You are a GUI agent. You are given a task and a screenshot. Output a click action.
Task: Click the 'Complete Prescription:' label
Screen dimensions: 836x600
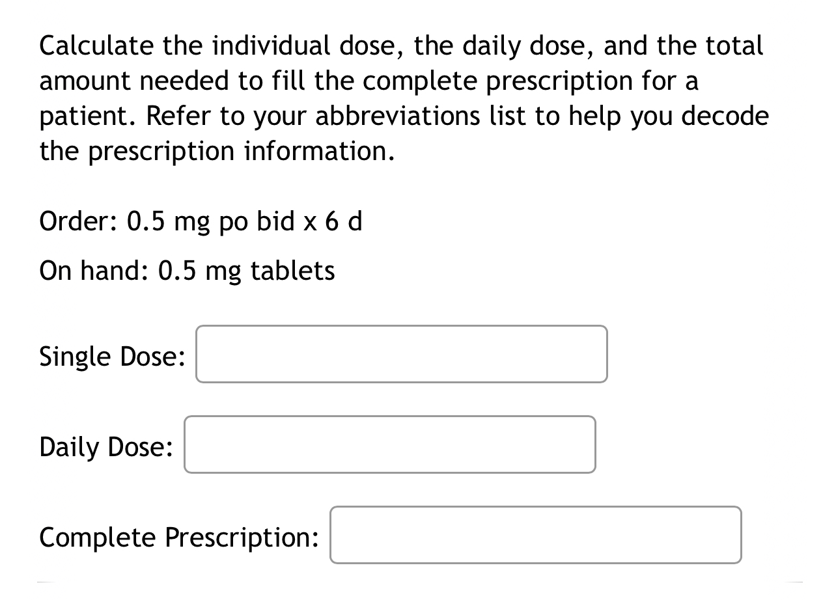point(179,537)
